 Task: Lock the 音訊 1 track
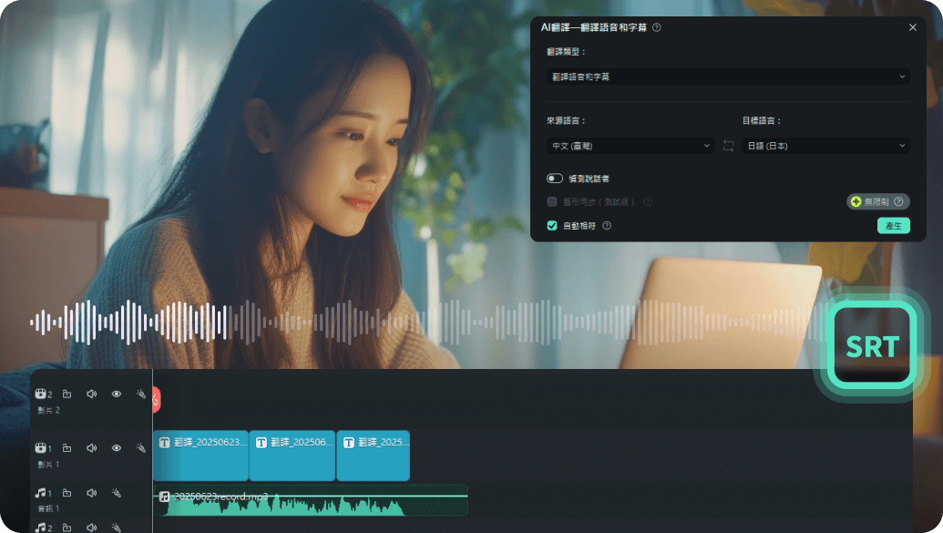click(67, 493)
